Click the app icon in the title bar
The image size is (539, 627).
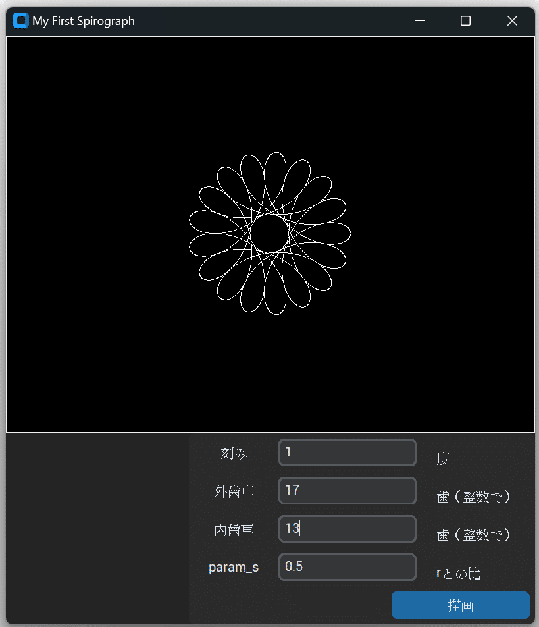click(x=21, y=21)
